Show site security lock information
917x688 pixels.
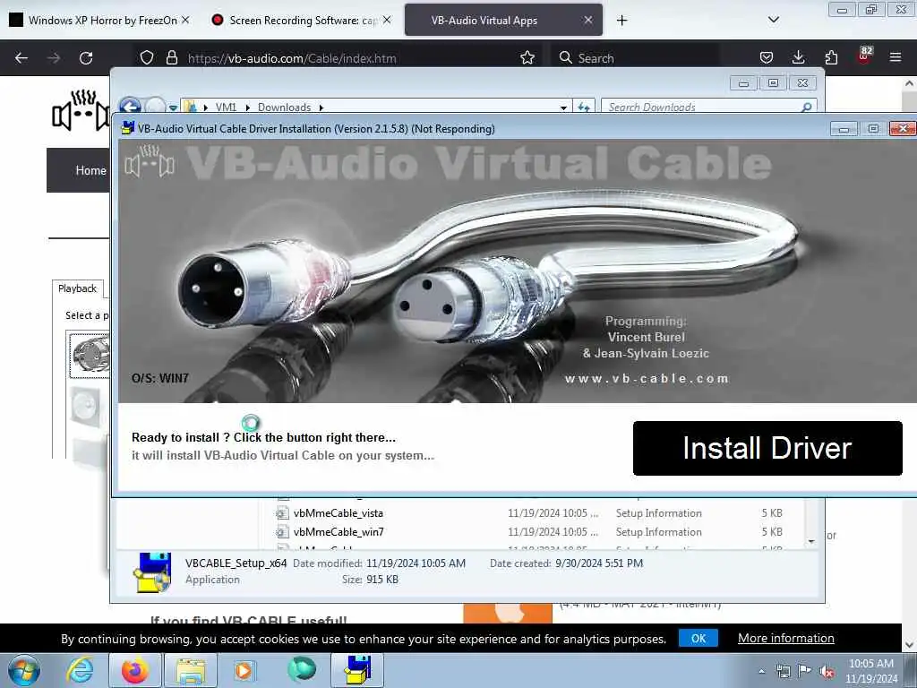click(x=171, y=57)
